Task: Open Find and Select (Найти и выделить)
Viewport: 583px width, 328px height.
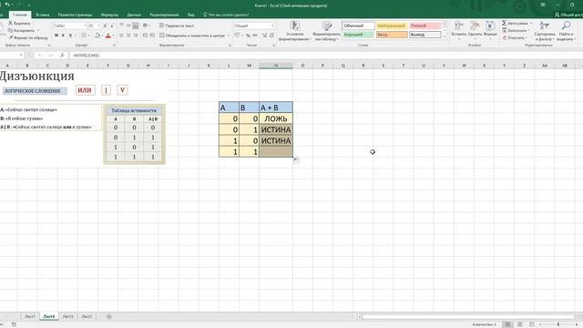Action: [566, 31]
